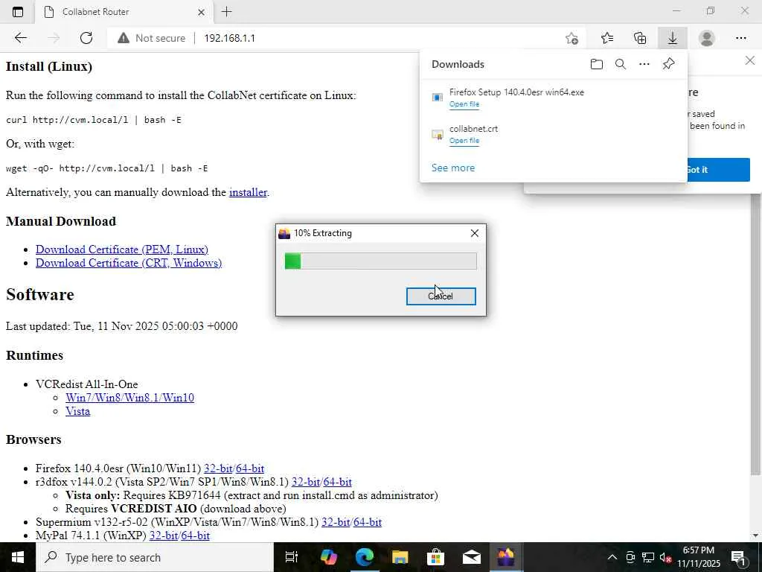Open the Favorites list icon
This screenshot has width=762, height=572.
coord(607,38)
